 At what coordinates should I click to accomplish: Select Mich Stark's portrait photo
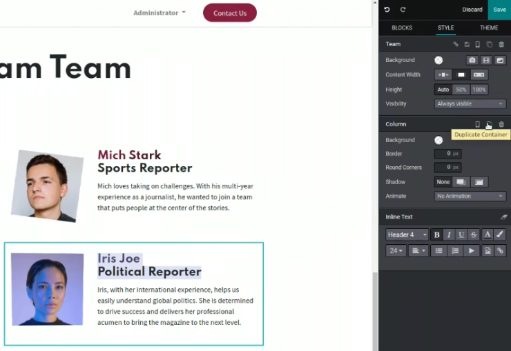point(47,186)
